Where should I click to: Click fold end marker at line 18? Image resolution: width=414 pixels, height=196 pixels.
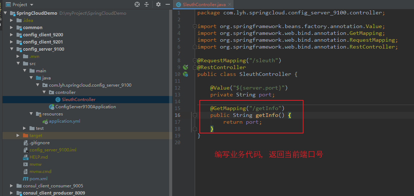pos(195,129)
